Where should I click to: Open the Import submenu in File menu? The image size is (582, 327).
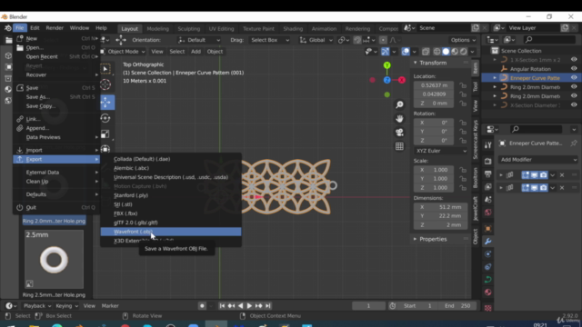click(x=56, y=150)
